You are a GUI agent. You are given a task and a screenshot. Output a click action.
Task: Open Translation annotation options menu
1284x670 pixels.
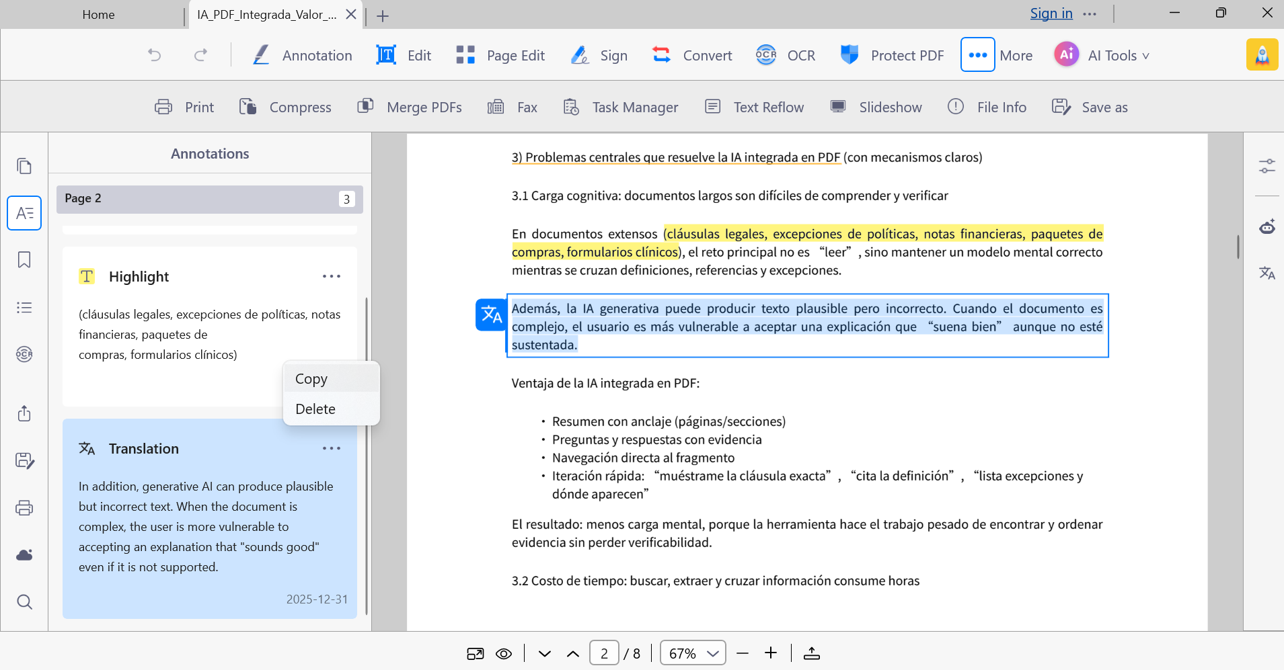point(332,448)
